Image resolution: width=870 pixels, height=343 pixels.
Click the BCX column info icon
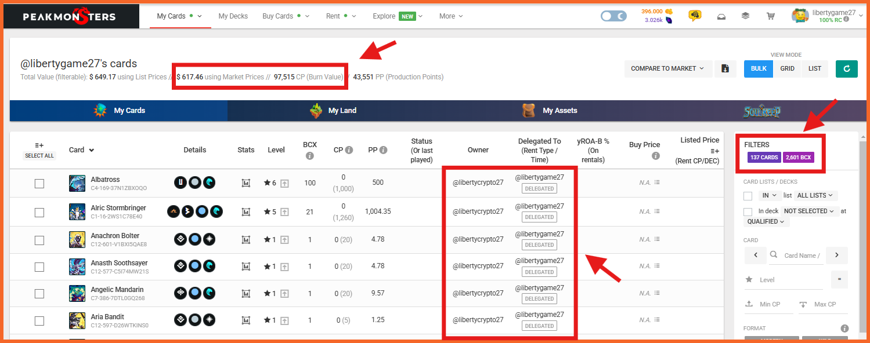point(310,156)
